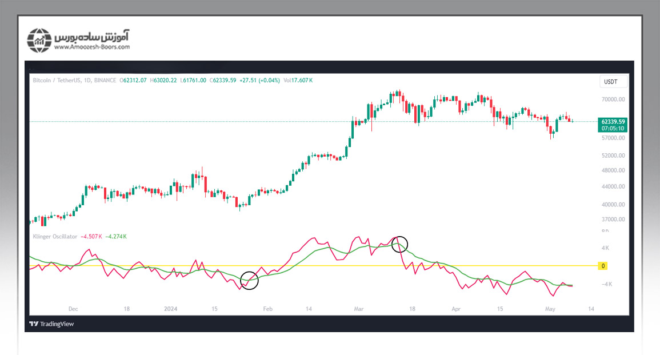
Task: Click the yellow zero-level label 0
Action: [603, 266]
